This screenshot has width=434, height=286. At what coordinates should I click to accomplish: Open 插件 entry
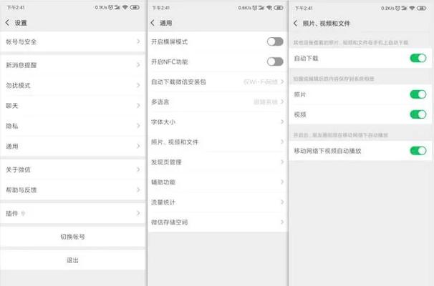click(x=73, y=213)
